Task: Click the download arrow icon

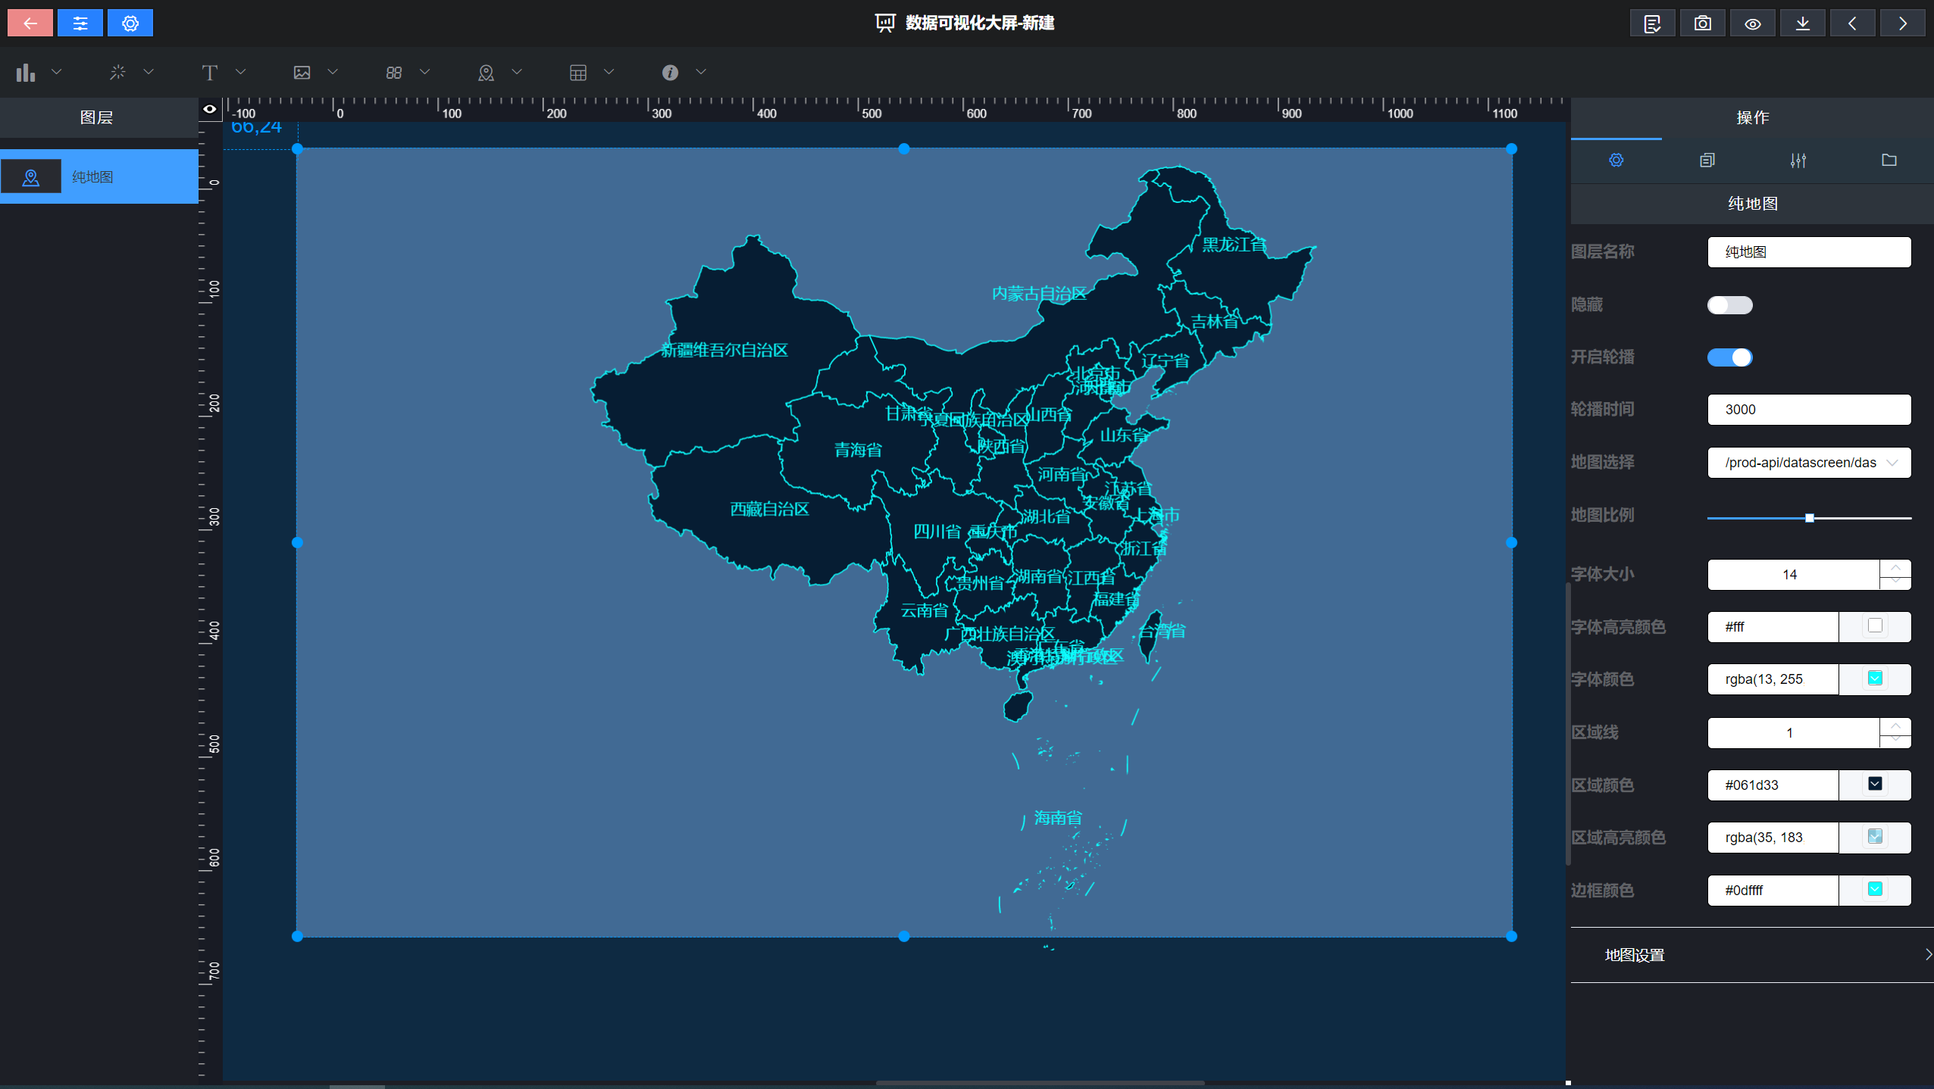Action: [1802, 23]
